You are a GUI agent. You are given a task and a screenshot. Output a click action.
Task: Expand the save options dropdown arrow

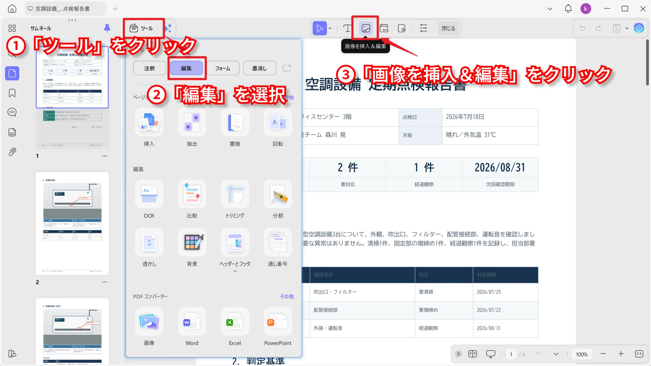[627, 28]
